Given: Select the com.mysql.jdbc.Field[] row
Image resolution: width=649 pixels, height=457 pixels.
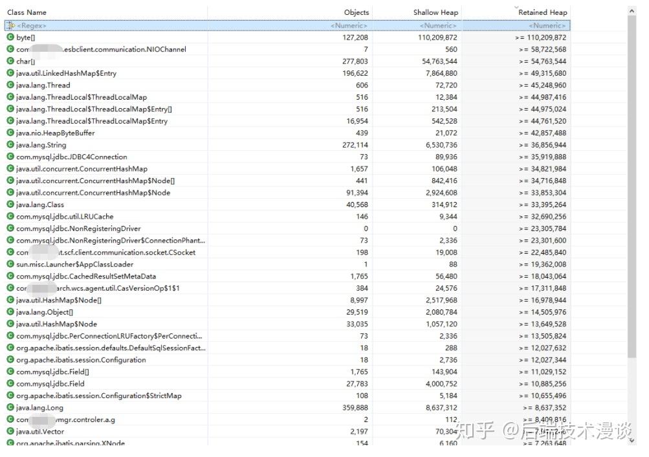Looking at the screenshot, I should pos(287,372).
